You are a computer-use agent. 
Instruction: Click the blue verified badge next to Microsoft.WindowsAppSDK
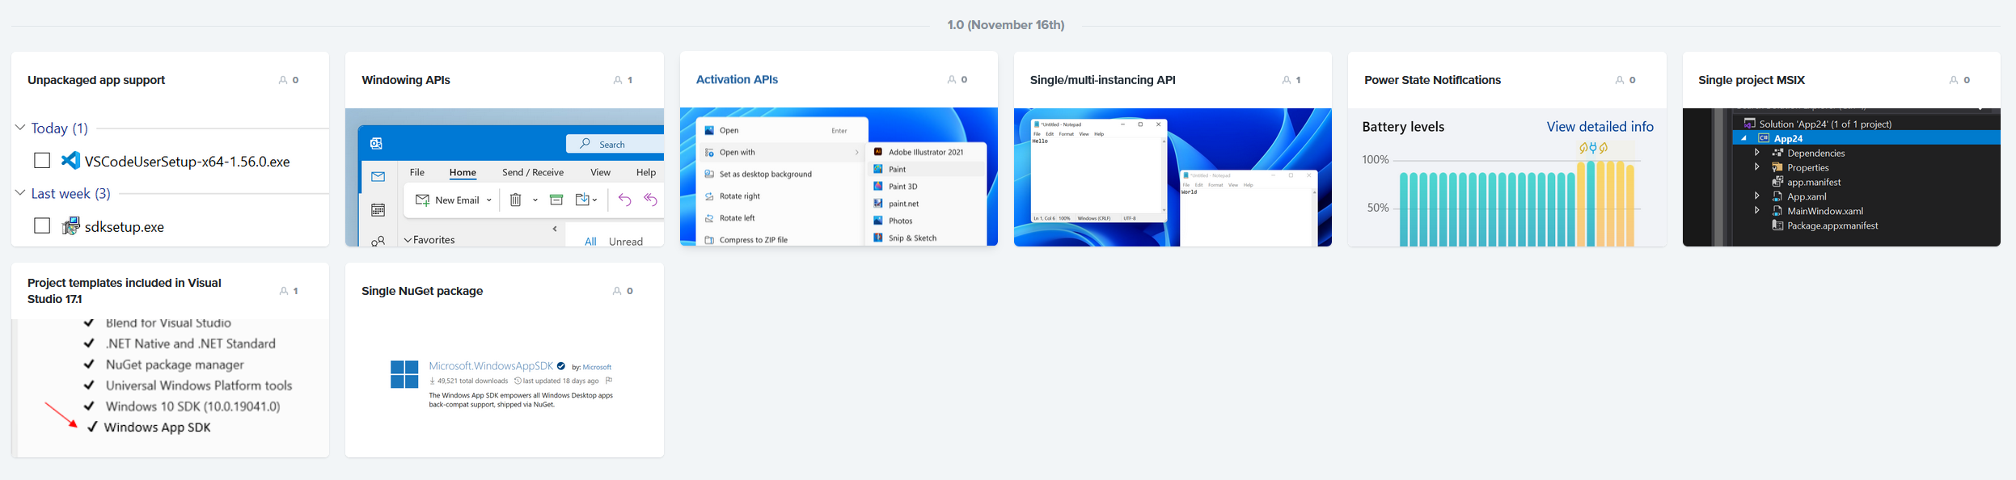pyautogui.click(x=561, y=366)
